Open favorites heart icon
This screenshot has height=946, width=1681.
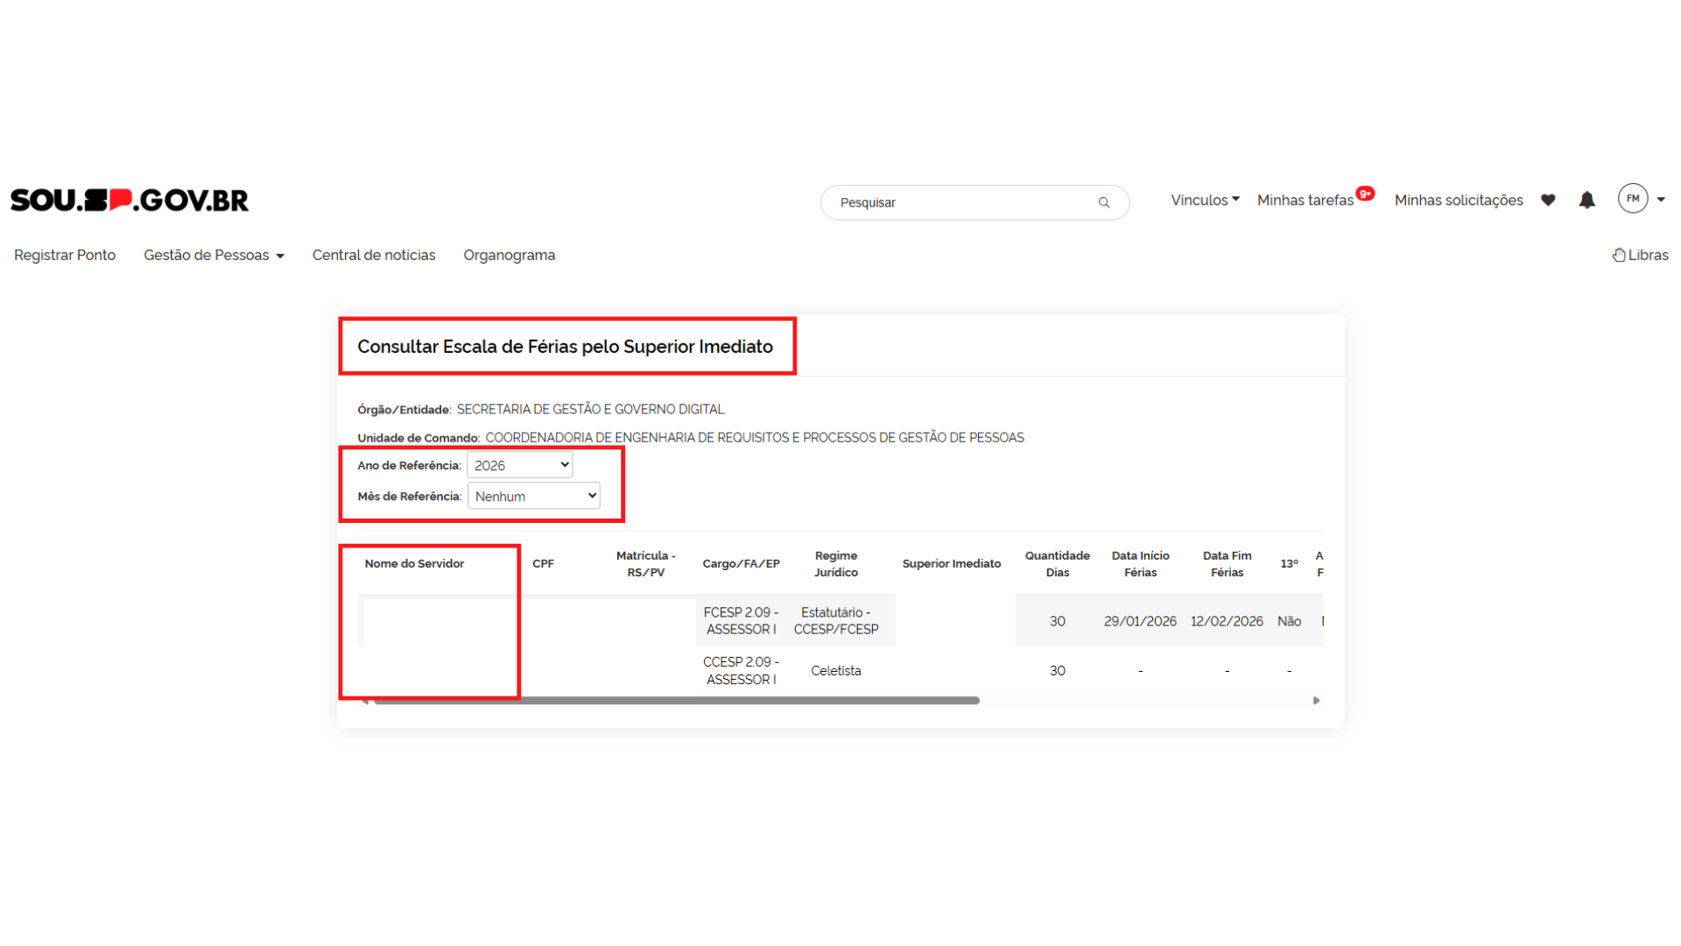click(x=1548, y=200)
